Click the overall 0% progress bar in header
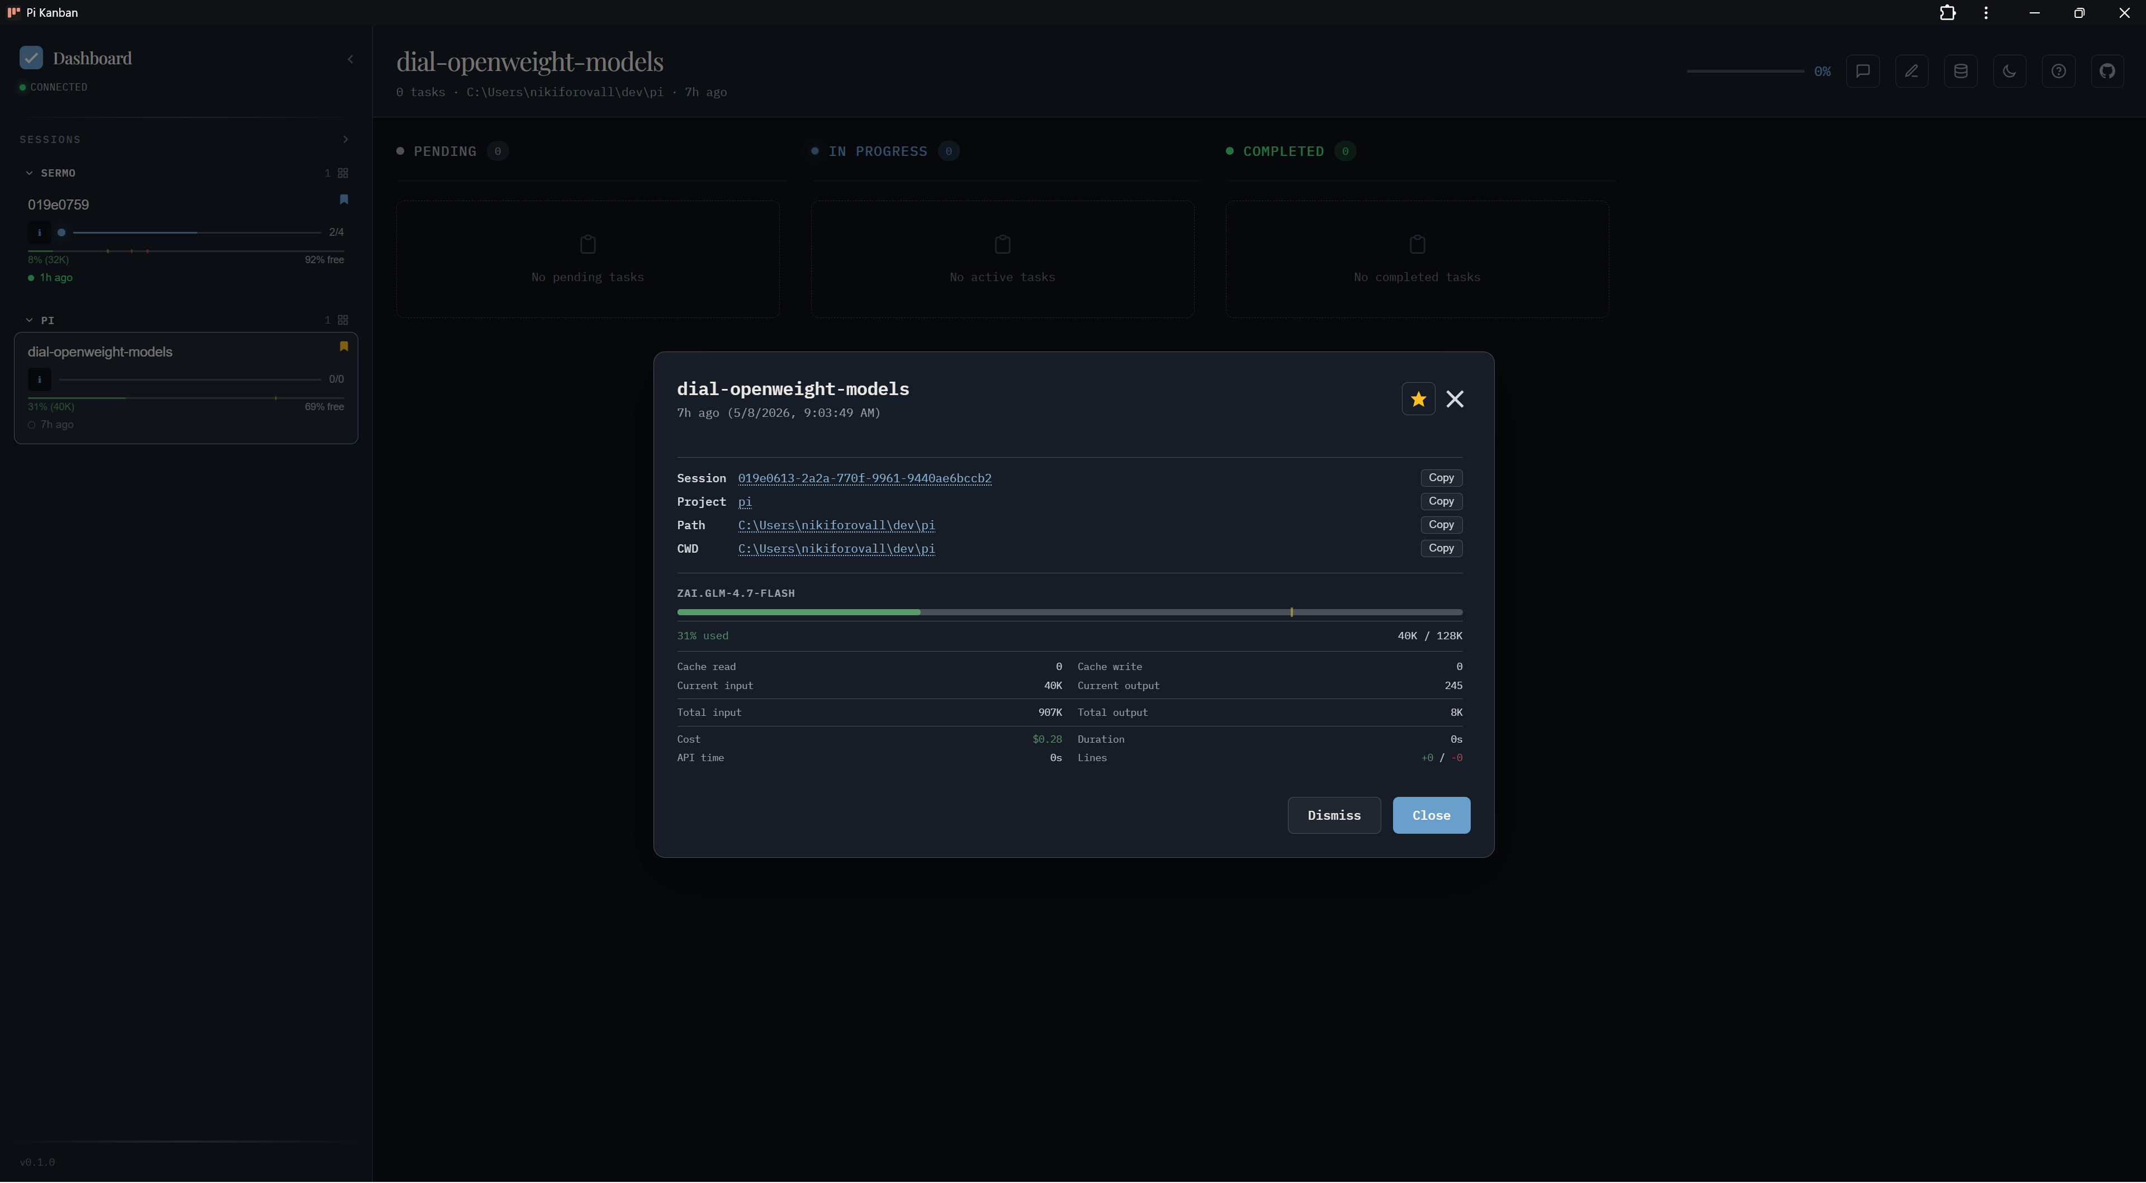This screenshot has width=2146, height=1183. [1745, 71]
